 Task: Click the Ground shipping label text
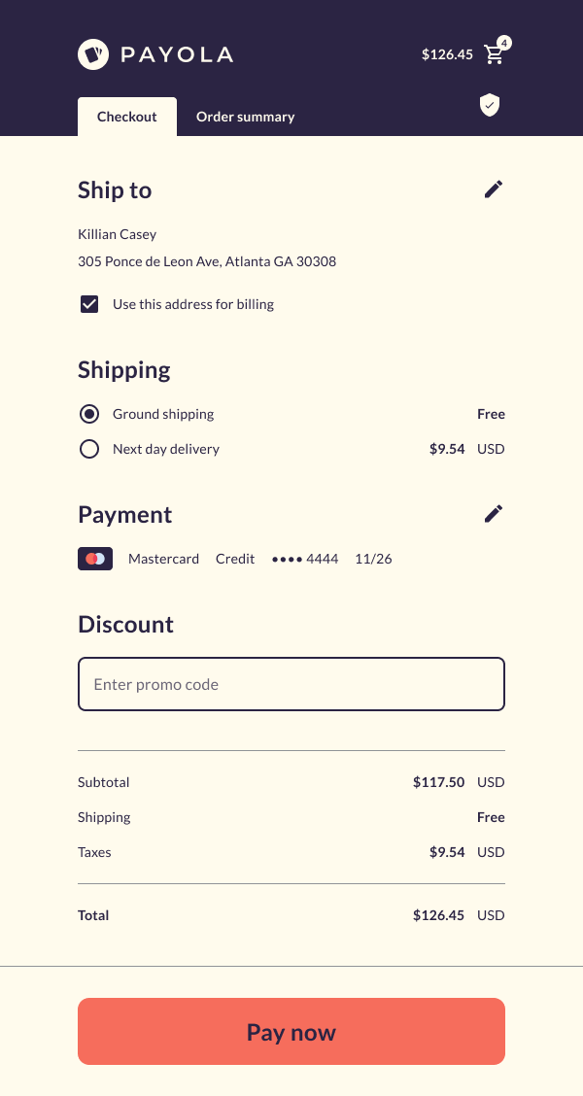coord(163,414)
